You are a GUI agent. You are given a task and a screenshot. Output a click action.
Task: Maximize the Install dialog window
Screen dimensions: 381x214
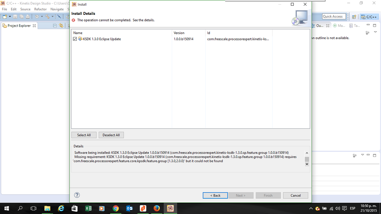[x=292, y=4]
